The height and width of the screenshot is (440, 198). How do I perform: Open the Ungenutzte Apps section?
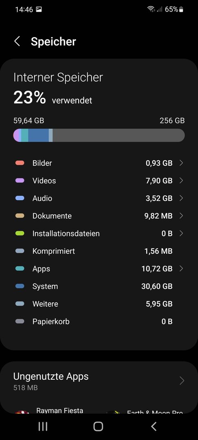pos(99,381)
